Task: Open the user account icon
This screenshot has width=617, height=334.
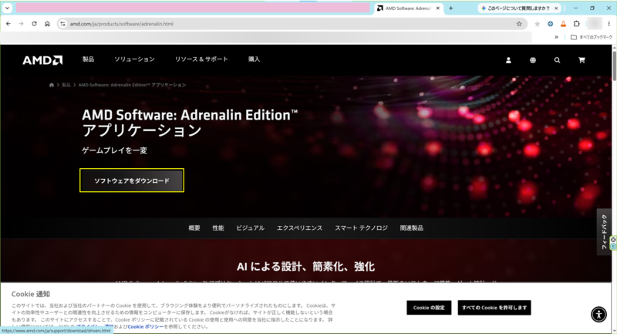Action: [x=508, y=60]
